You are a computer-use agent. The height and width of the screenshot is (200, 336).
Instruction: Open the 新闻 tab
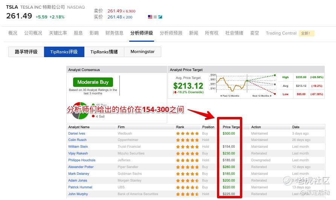pos(194,33)
